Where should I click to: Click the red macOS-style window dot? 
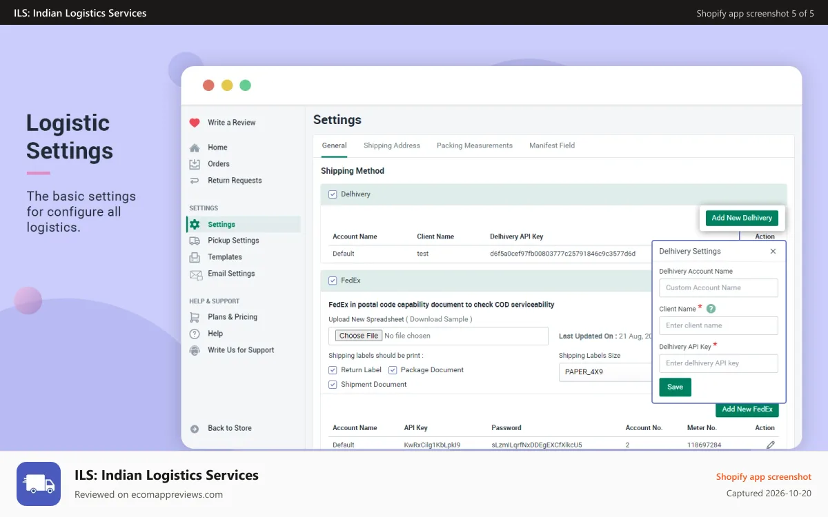208,85
